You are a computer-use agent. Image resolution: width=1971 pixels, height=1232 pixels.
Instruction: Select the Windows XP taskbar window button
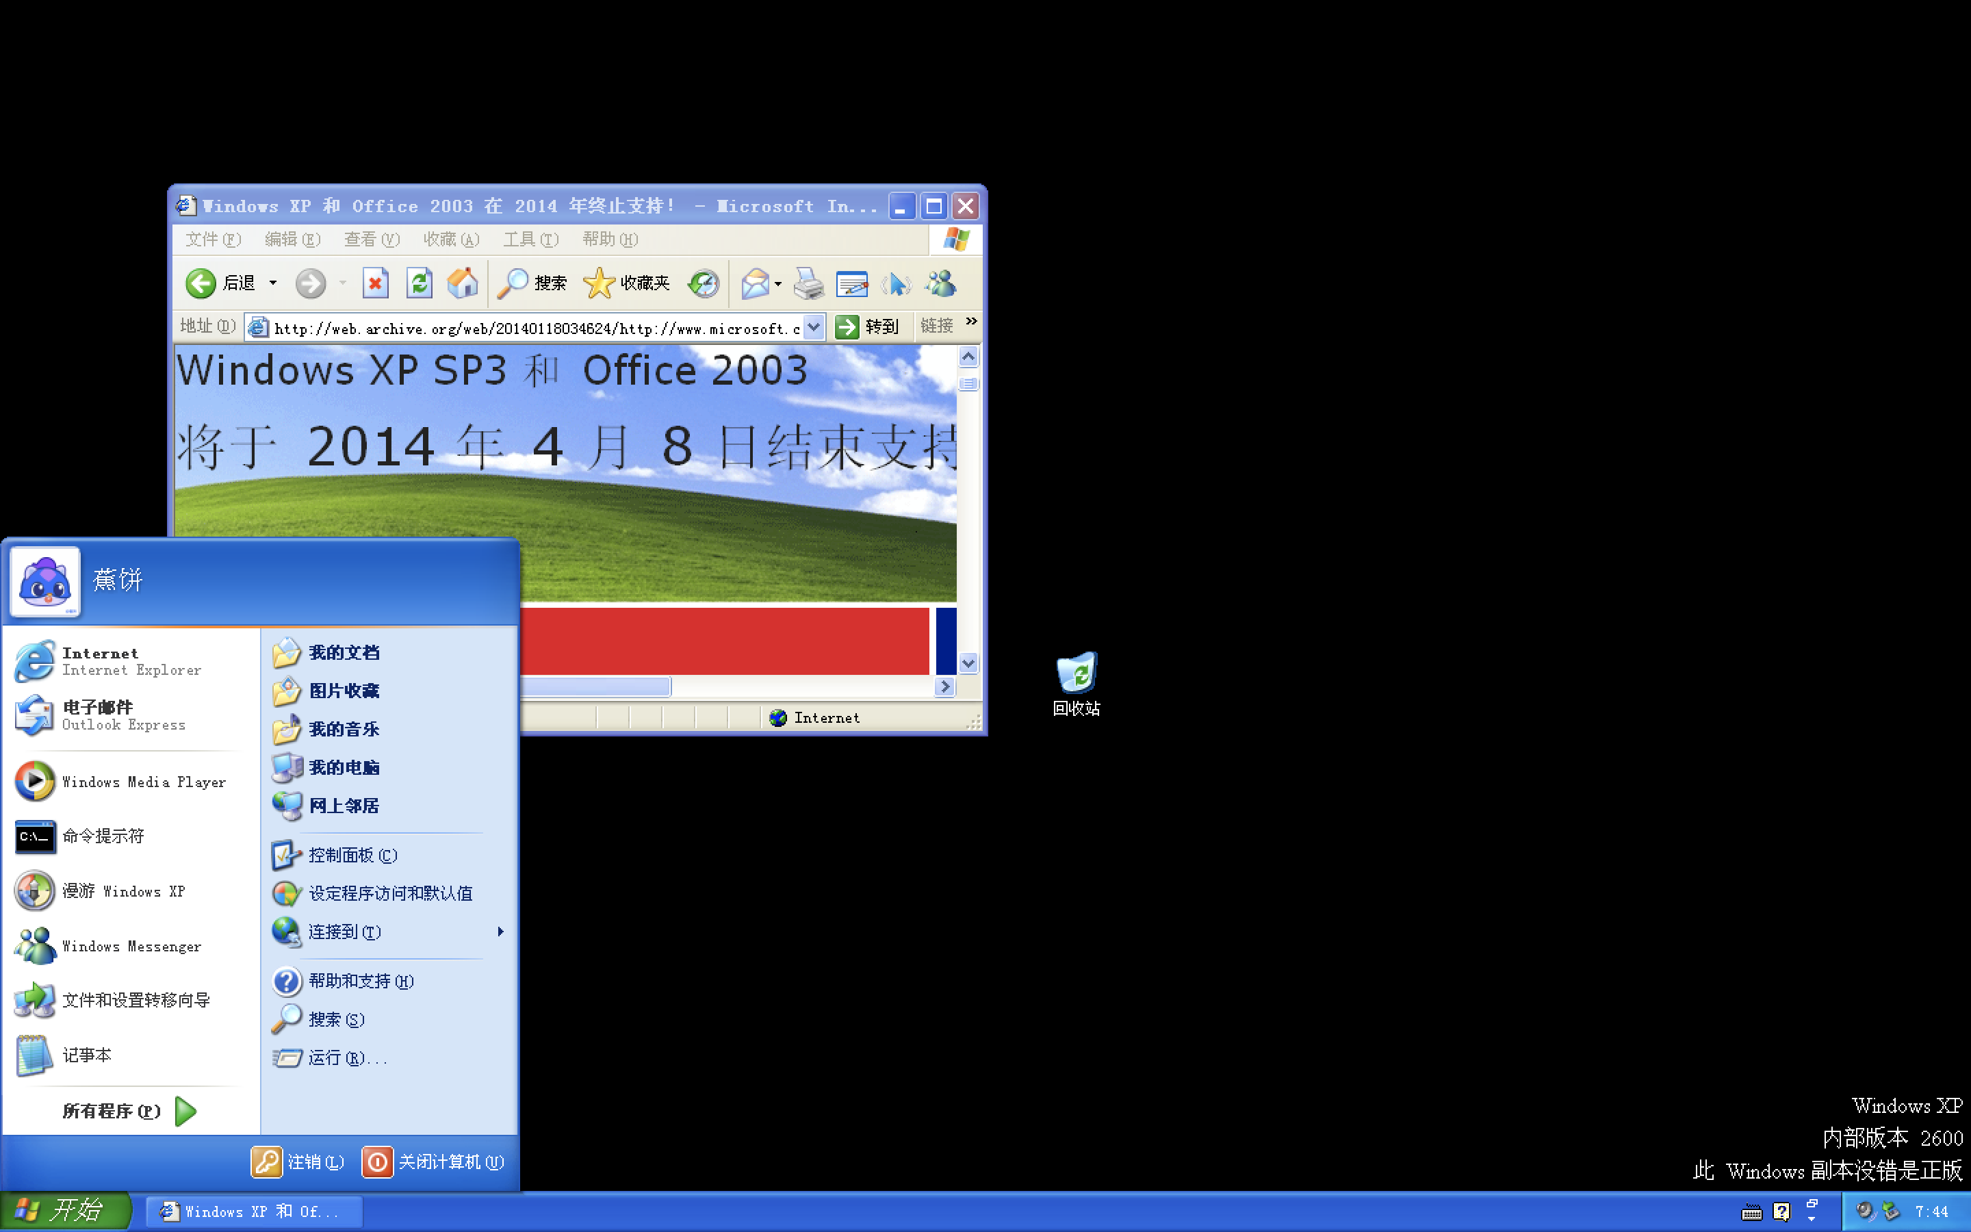[253, 1211]
